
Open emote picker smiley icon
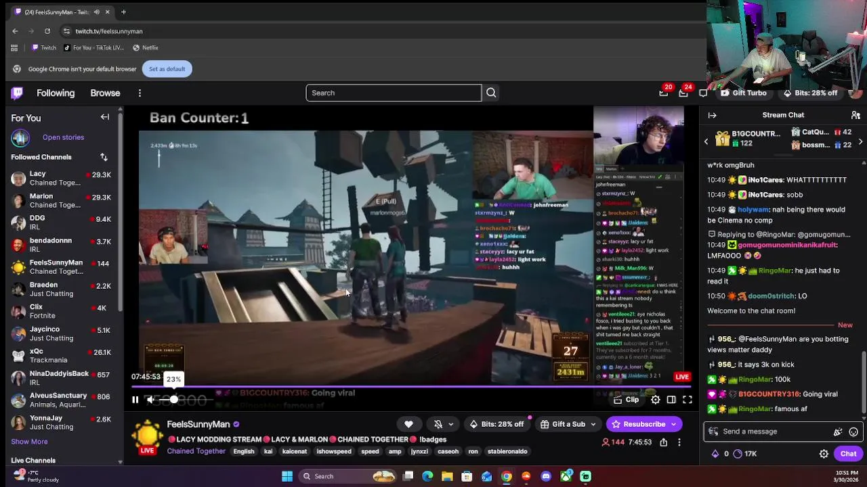(x=853, y=432)
